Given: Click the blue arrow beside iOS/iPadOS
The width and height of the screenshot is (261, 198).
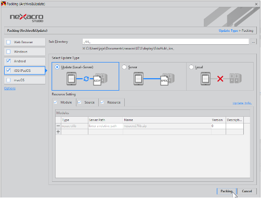Looking at the screenshot, I should [x=46, y=70].
